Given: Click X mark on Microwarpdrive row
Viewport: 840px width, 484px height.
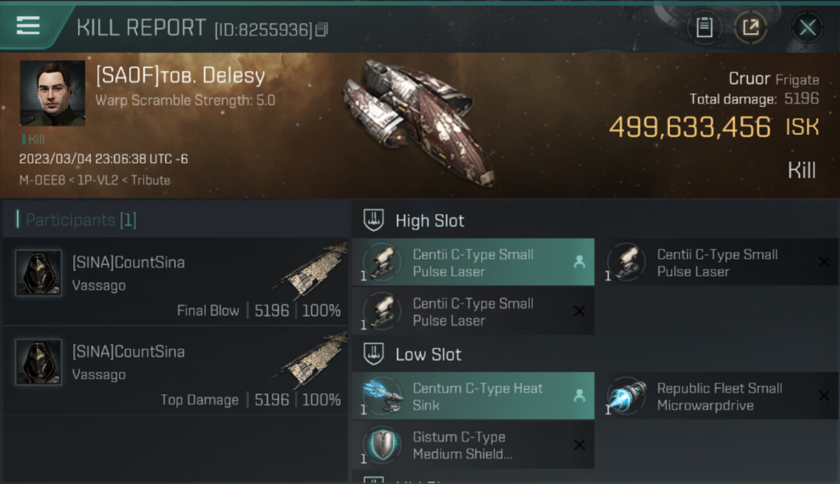Looking at the screenshot, I should point(823,396).
